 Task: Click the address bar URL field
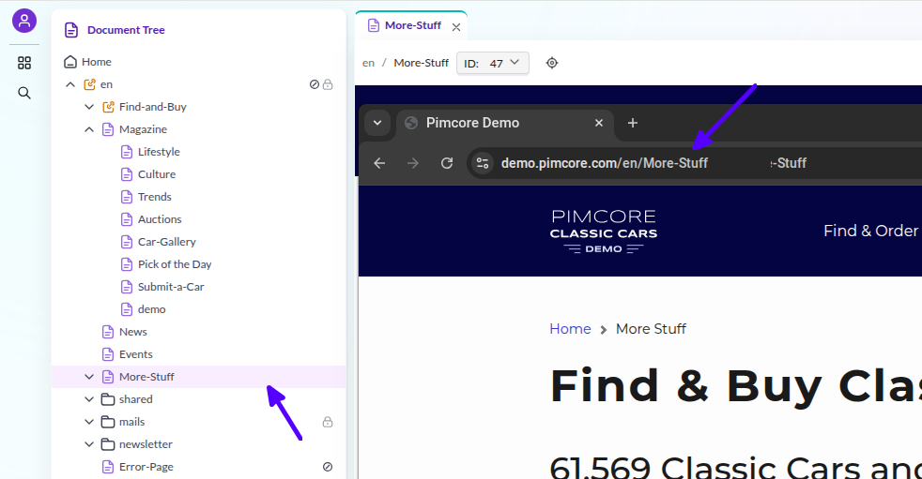[694, 163]
